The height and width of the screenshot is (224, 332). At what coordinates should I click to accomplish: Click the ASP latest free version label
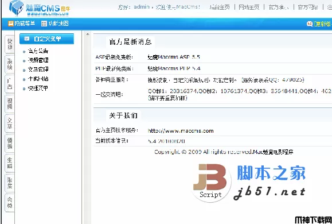114,57
